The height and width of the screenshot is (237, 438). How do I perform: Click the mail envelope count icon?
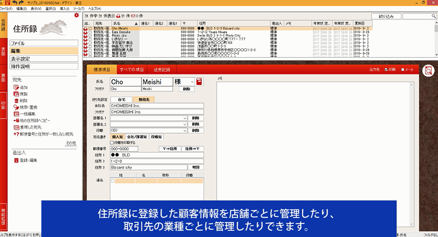tap(133, 16)
